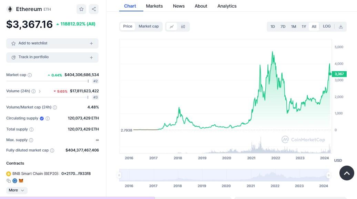The height and width of the screenshot is (199, 357).
Task: Click plus icon on Add to watchlist
Action: 91,43
